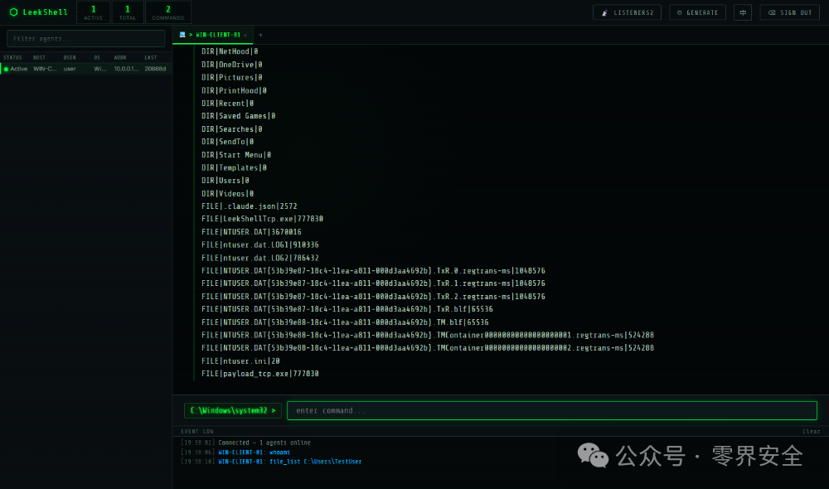Click the computer icon on WIN-CLIENT-01 tab
The width and height of the screenshot is (829, 489).
tap(182, 35)
